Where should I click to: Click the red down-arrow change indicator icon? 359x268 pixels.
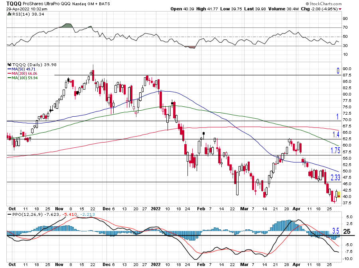click(x=340, y=9)
